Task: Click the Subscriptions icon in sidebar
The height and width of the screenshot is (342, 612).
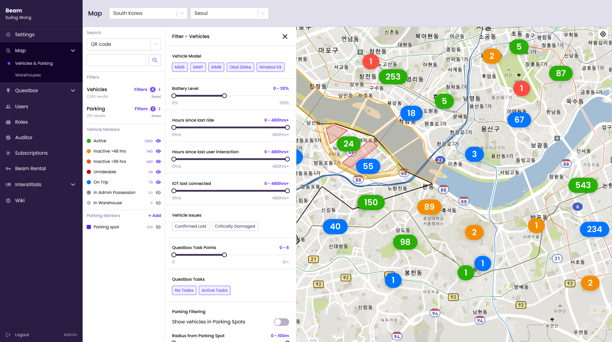Action: (8, 153)
